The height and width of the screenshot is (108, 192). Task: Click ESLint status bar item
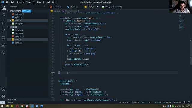click(x=167, y=102)
